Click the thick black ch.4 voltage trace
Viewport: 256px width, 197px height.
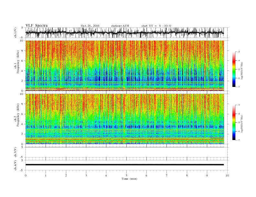tap(124, 165)
